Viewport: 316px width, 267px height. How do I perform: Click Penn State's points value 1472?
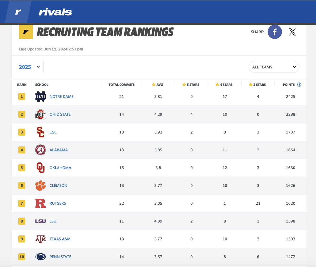[x=290, y=257]
